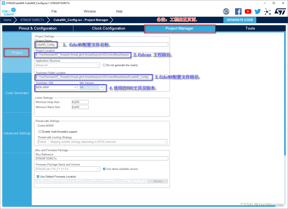
Task: Open the 10th anniversary badge icon
Action: tap(226, 12)
